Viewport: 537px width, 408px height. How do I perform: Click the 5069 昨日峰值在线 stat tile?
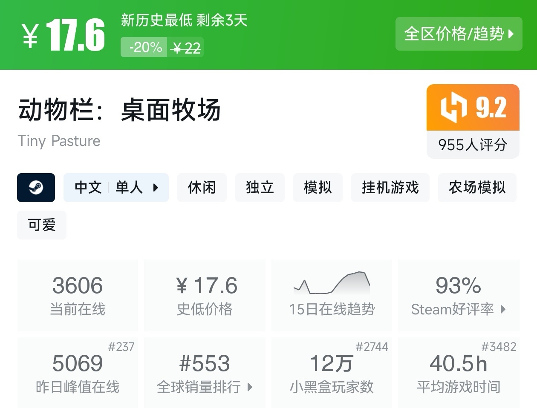click(78, 373)
